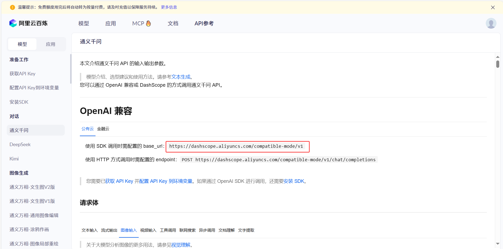Select the 模型 toggle in sidebar
This screenshot has width=503, height=249.
(x=22, y=44)
